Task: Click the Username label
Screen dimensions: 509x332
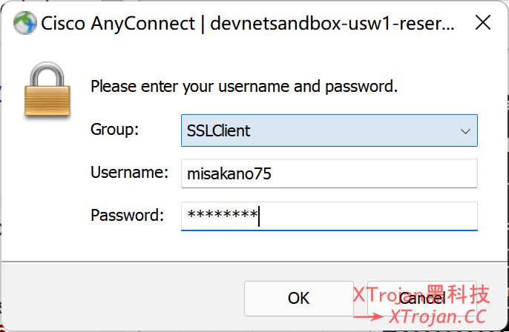Action: [130, 173]
